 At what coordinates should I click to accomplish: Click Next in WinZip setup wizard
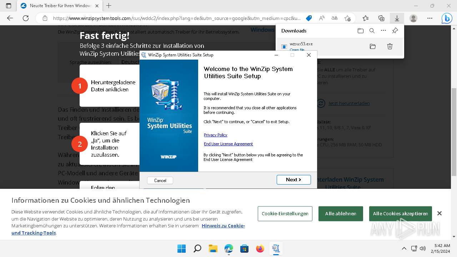coord(293,180)
